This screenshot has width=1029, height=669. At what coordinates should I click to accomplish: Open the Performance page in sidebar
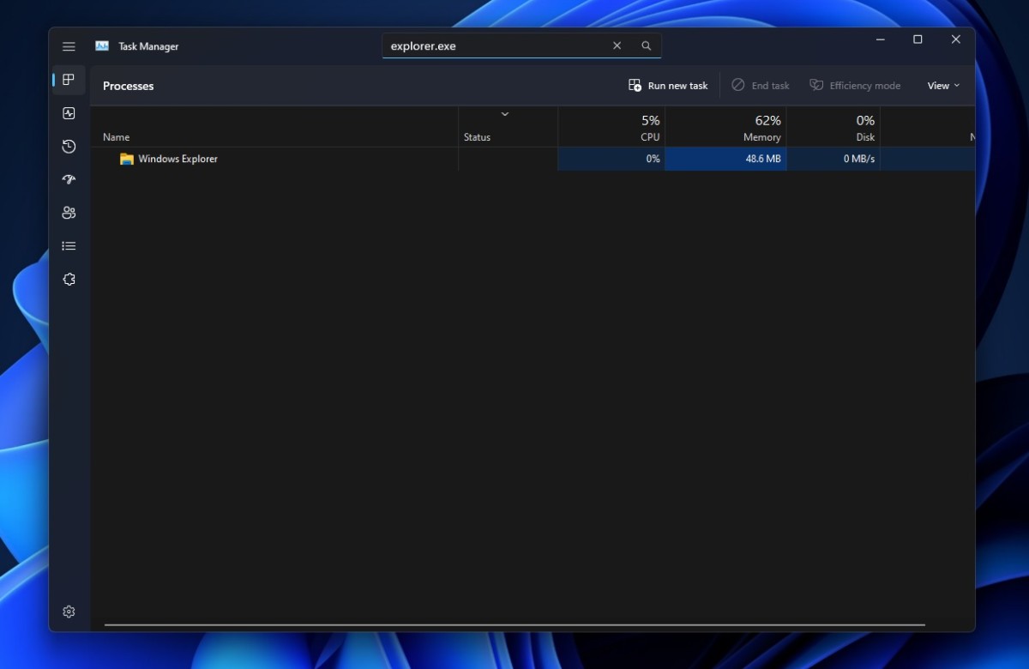[69, 113]
